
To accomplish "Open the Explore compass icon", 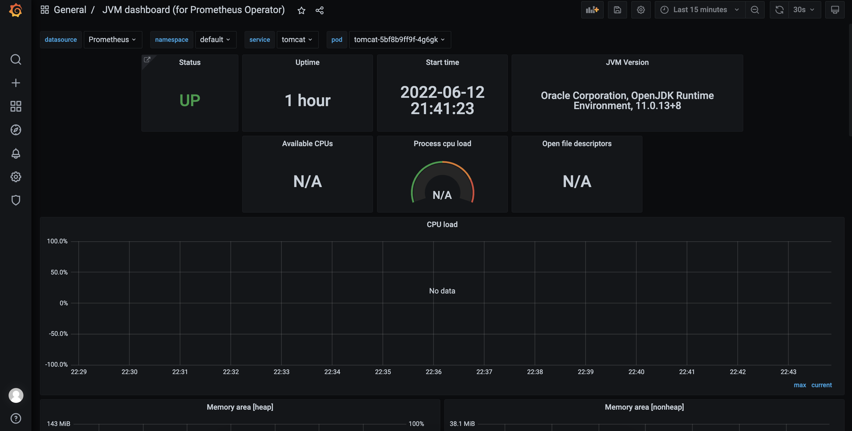I will tap(15, 130).
